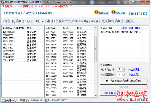Select QQ row 1791026332
Viewport: 151px width, 103px height.
pyautogui.click(x=22, y=32)
